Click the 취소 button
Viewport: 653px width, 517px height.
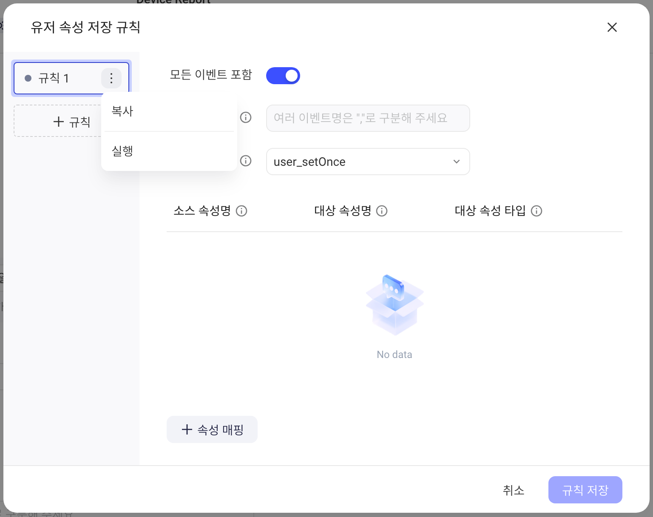(514, 490)
